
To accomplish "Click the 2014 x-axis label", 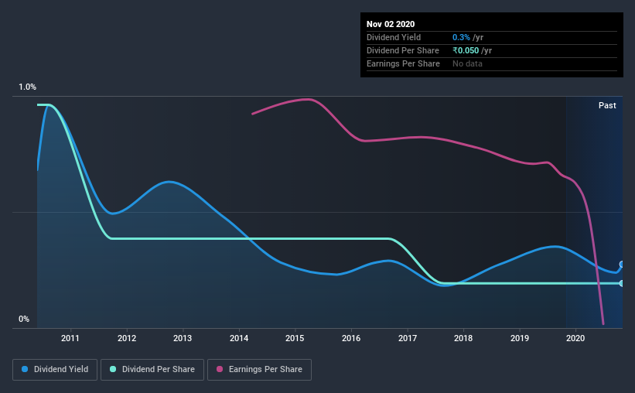I will pyautogui.click(x=239, y=338).
